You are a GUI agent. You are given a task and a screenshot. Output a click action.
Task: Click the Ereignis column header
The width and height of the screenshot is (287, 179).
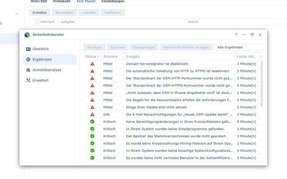[x=179, y=57]
